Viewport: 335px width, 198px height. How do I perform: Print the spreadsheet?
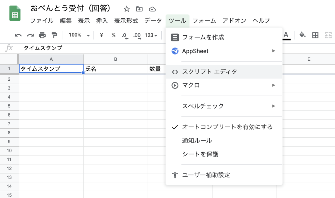42,35
